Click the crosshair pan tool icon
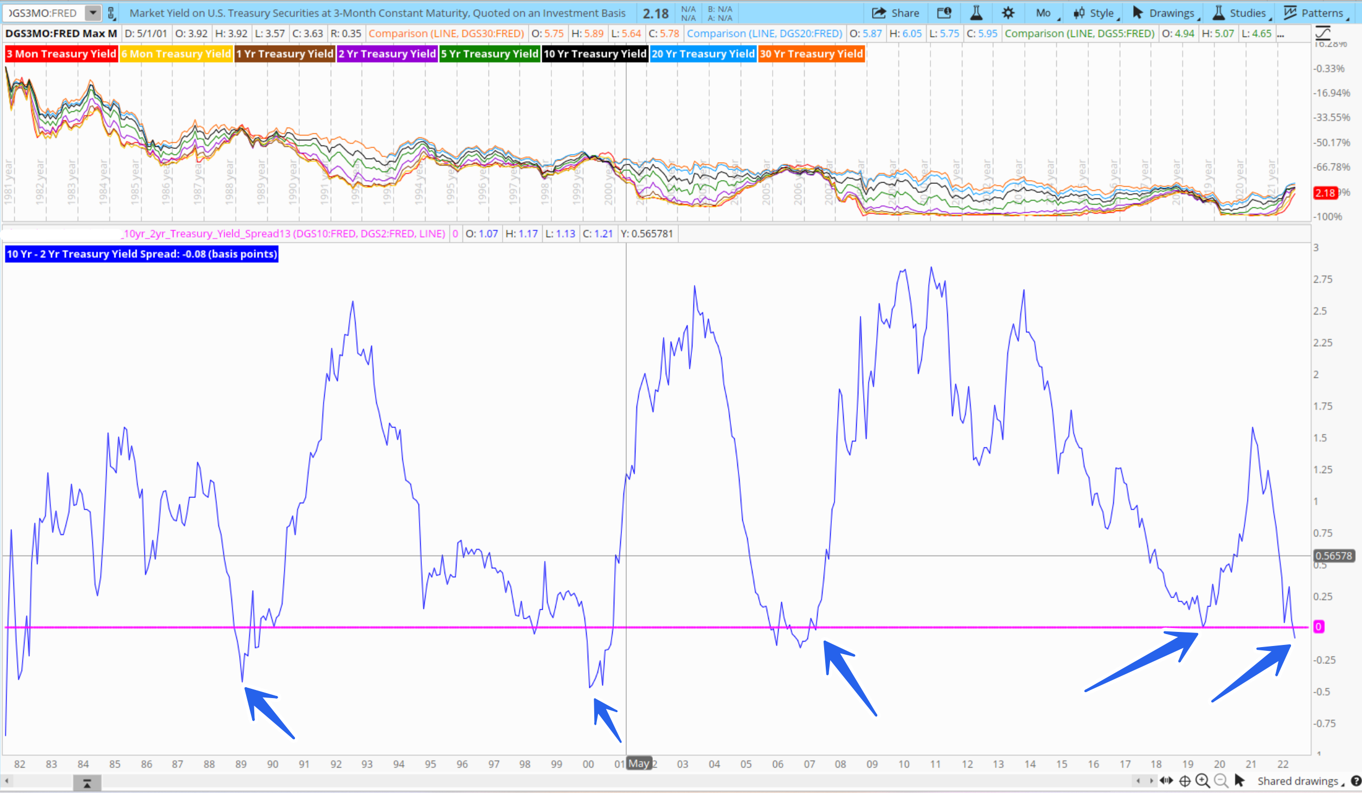This screenshot has width=1362, height=793. [x=1185, y=781]
